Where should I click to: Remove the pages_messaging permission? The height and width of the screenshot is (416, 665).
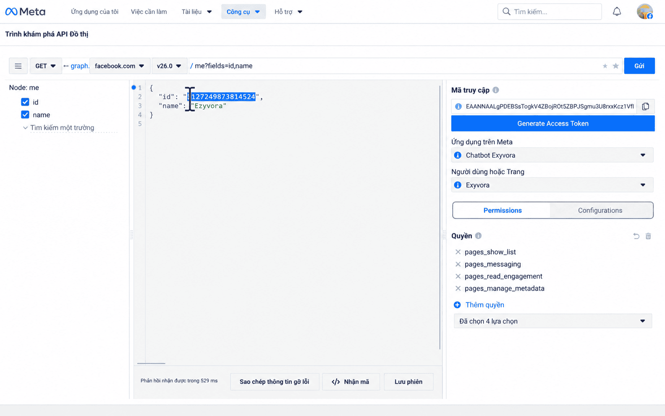pos(458,264)
